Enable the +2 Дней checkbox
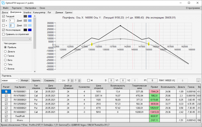This screenshot has height=127, width=202. coord(4,26)
